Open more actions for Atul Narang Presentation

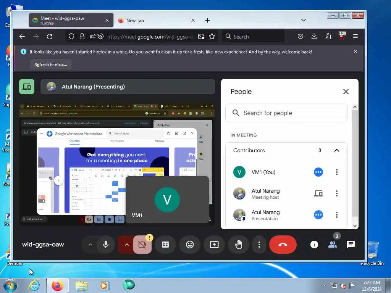point(337,215)
